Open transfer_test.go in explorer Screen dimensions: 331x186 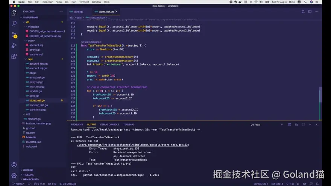pyautogui.click(x=39, y=105)
